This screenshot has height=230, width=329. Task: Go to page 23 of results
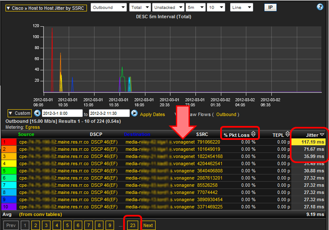[133, 225]
